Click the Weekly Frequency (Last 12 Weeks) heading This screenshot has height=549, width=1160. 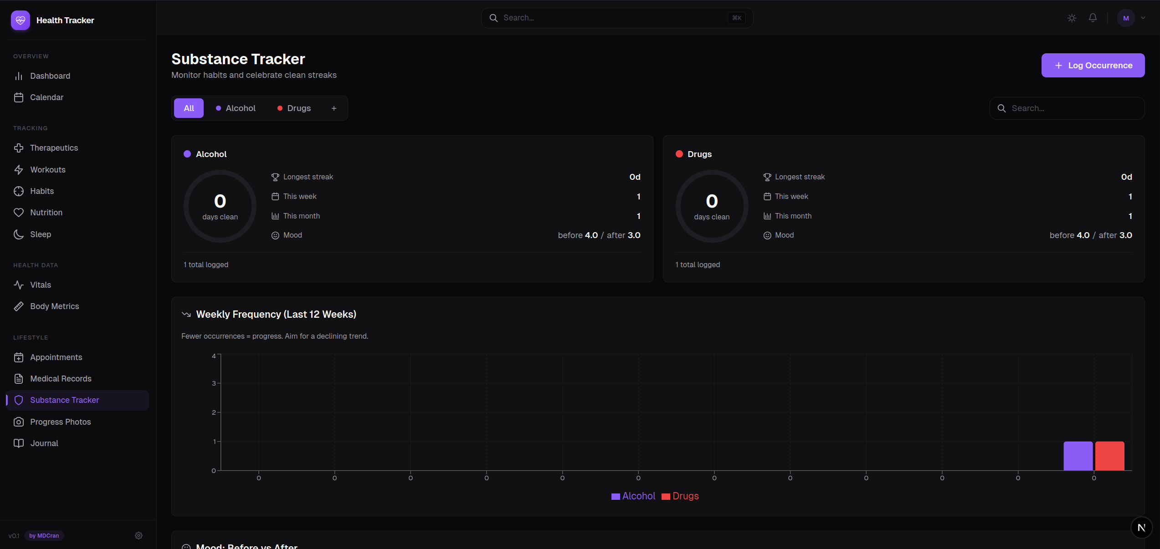tap(276, 315)
